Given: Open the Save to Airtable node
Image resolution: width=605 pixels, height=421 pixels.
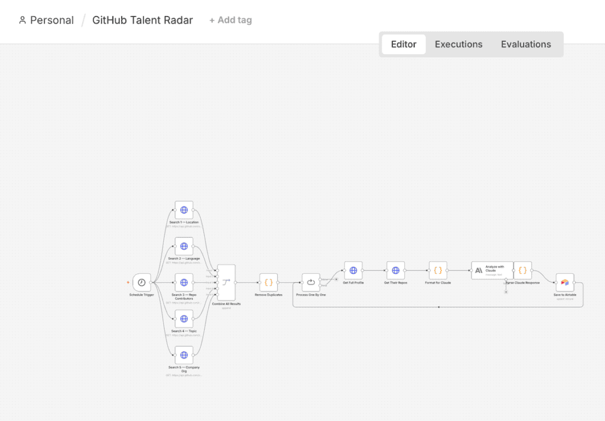Looking at the screenshot, I should click(x=565, y=283).
